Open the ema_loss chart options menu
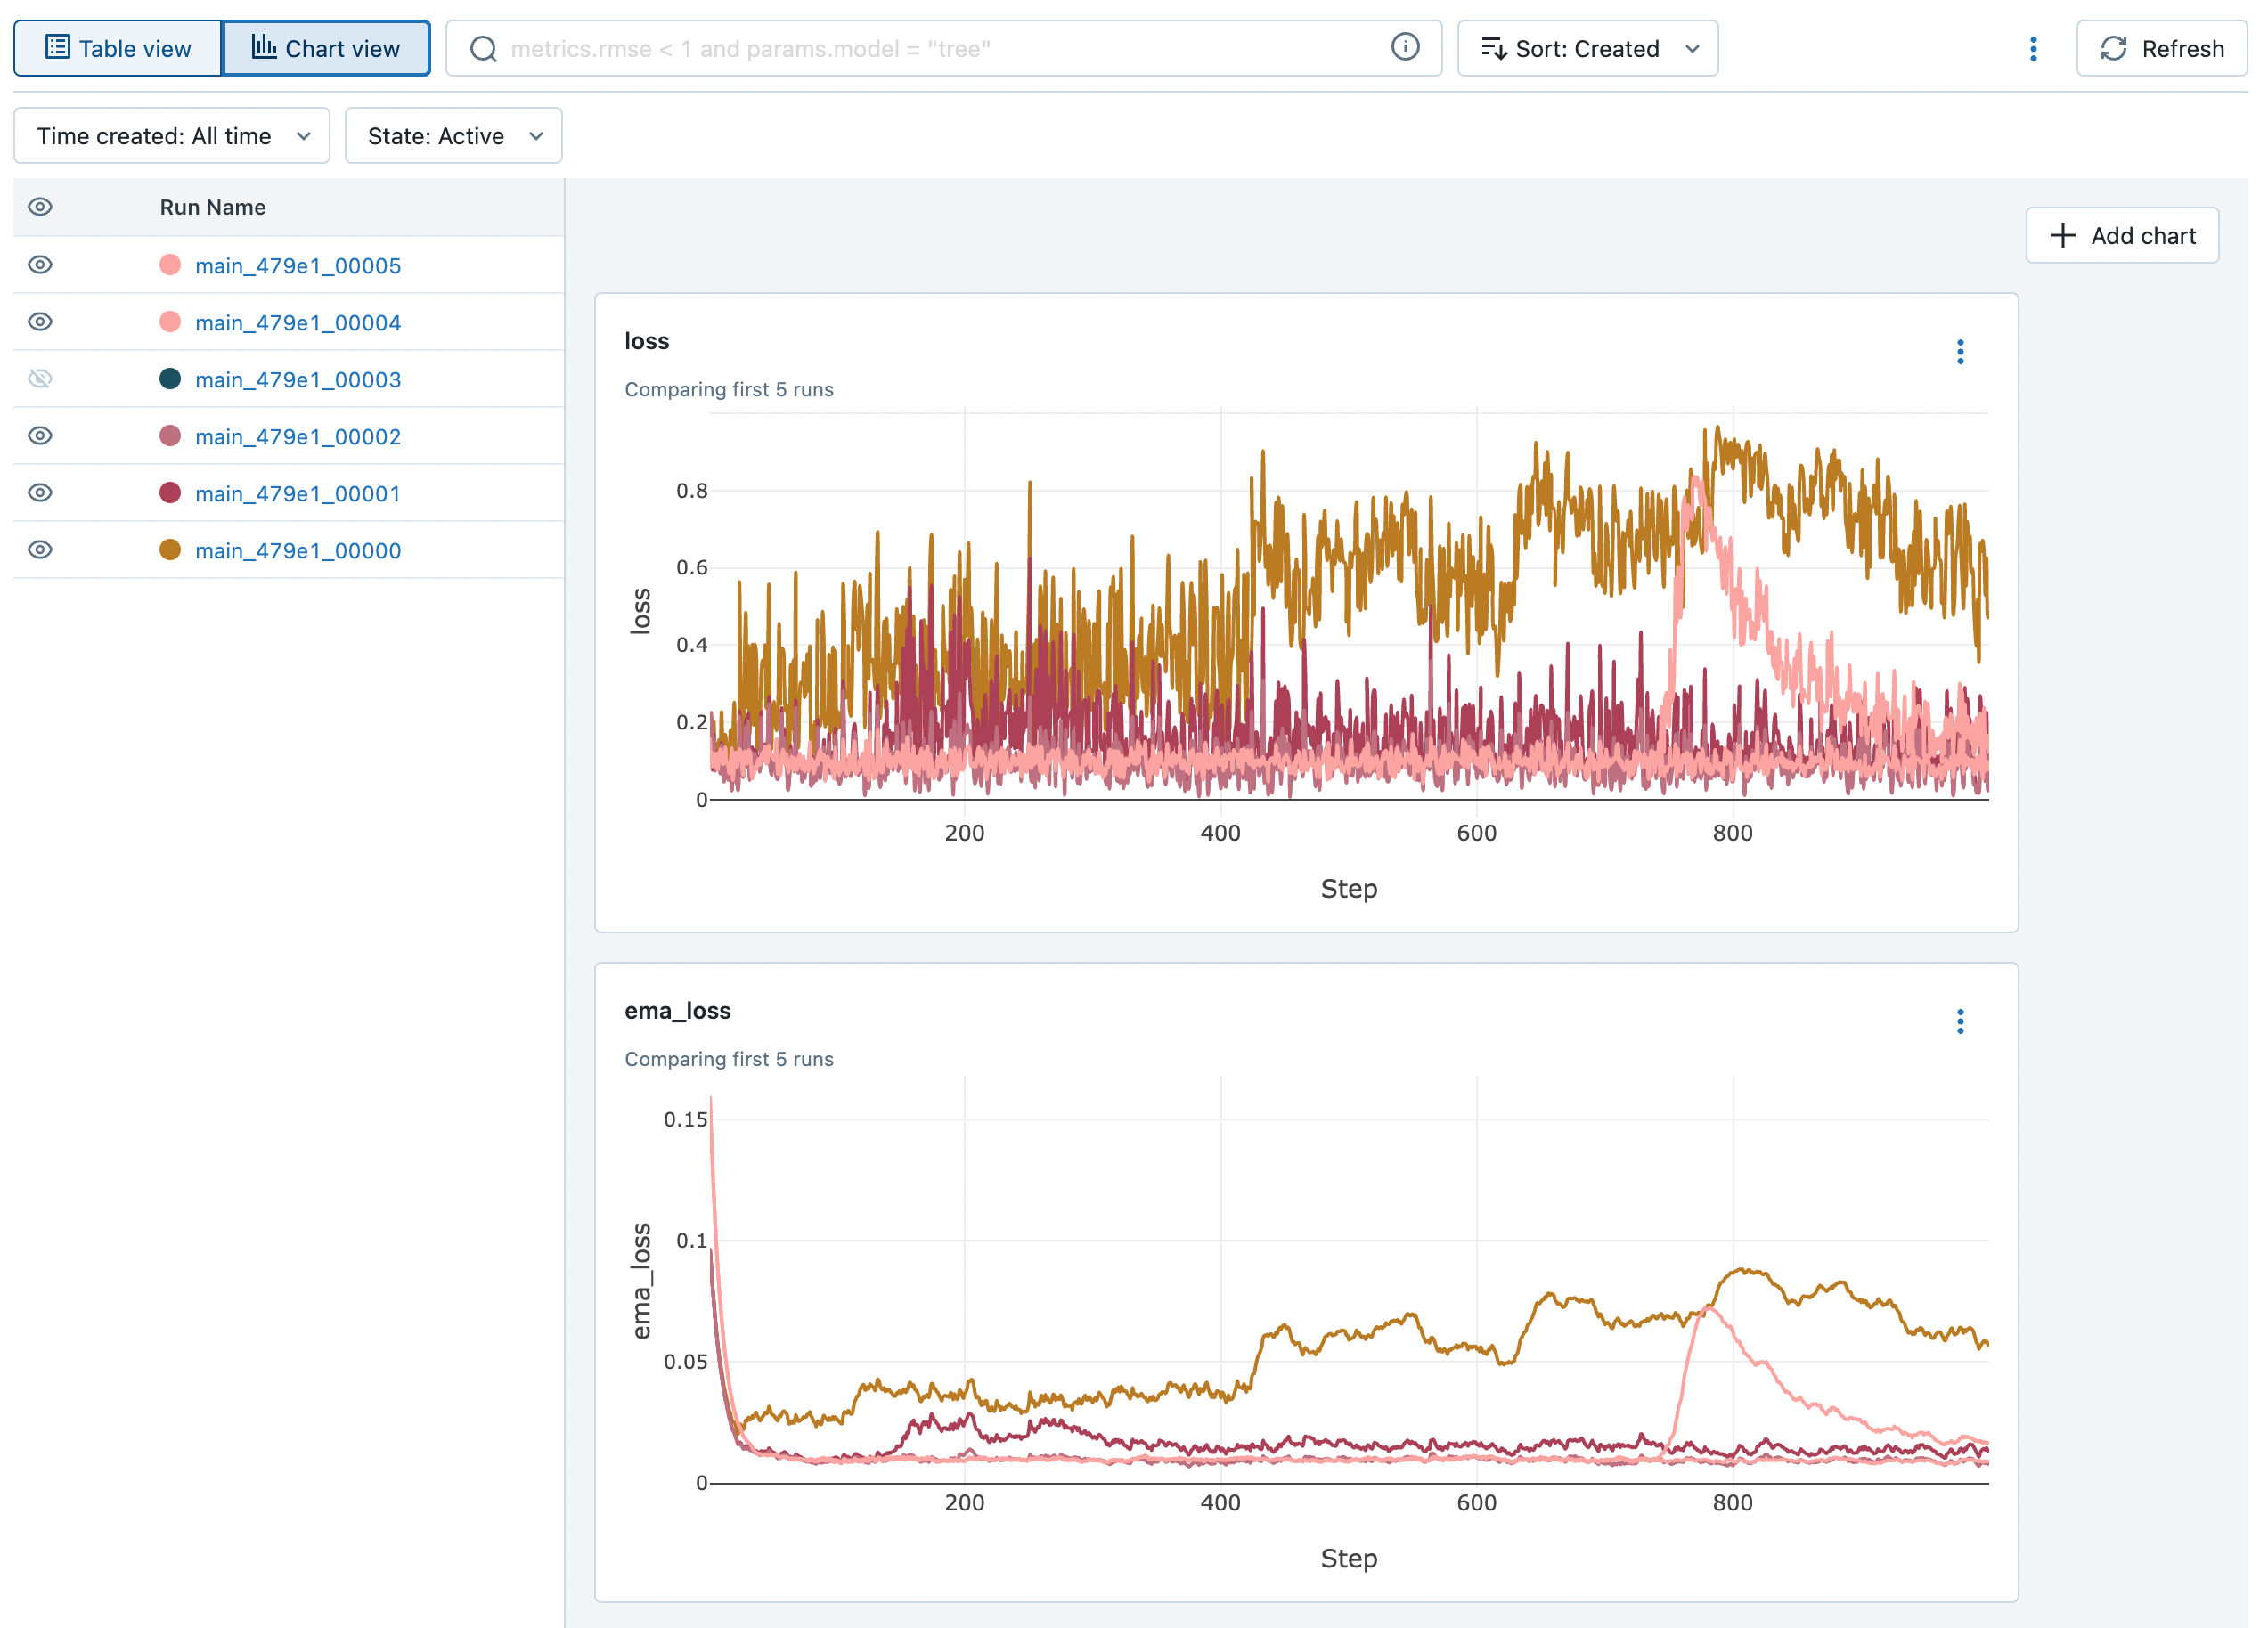 pos(1960,1021)
